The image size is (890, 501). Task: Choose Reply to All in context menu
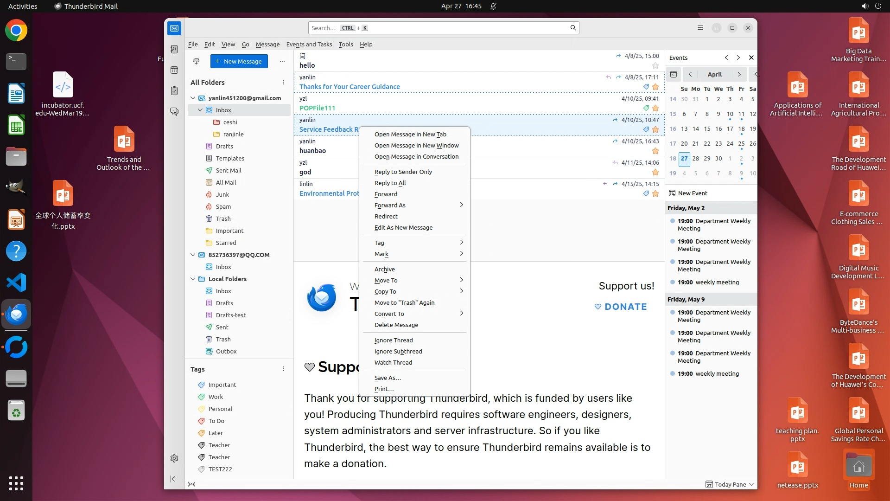[390, 183]
